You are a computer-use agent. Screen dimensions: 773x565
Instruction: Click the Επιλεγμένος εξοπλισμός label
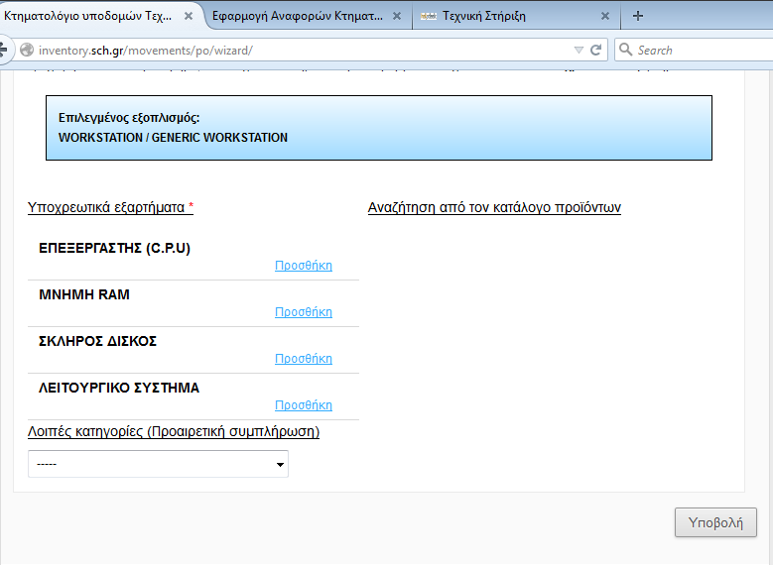[x=129, y=118]
